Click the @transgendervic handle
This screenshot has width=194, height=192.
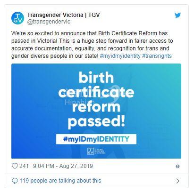pyautogui.click(x=49, y=22)
